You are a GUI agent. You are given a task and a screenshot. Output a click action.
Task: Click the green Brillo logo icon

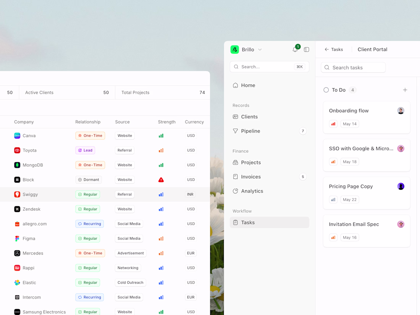[235, 50]
